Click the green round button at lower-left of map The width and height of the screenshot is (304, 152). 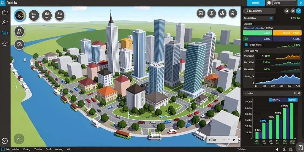click(19, 139)
